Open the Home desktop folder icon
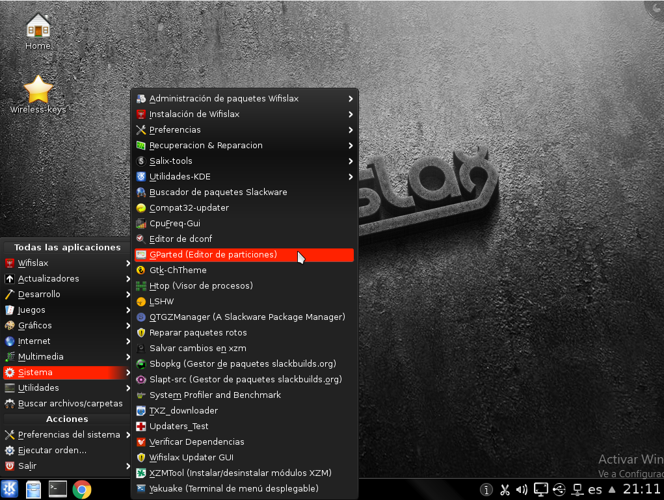Viewport: 664px width, 500px height. (x=38, y=27)
